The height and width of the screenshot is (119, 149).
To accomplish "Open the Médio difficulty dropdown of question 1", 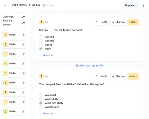I will (133, 22).
